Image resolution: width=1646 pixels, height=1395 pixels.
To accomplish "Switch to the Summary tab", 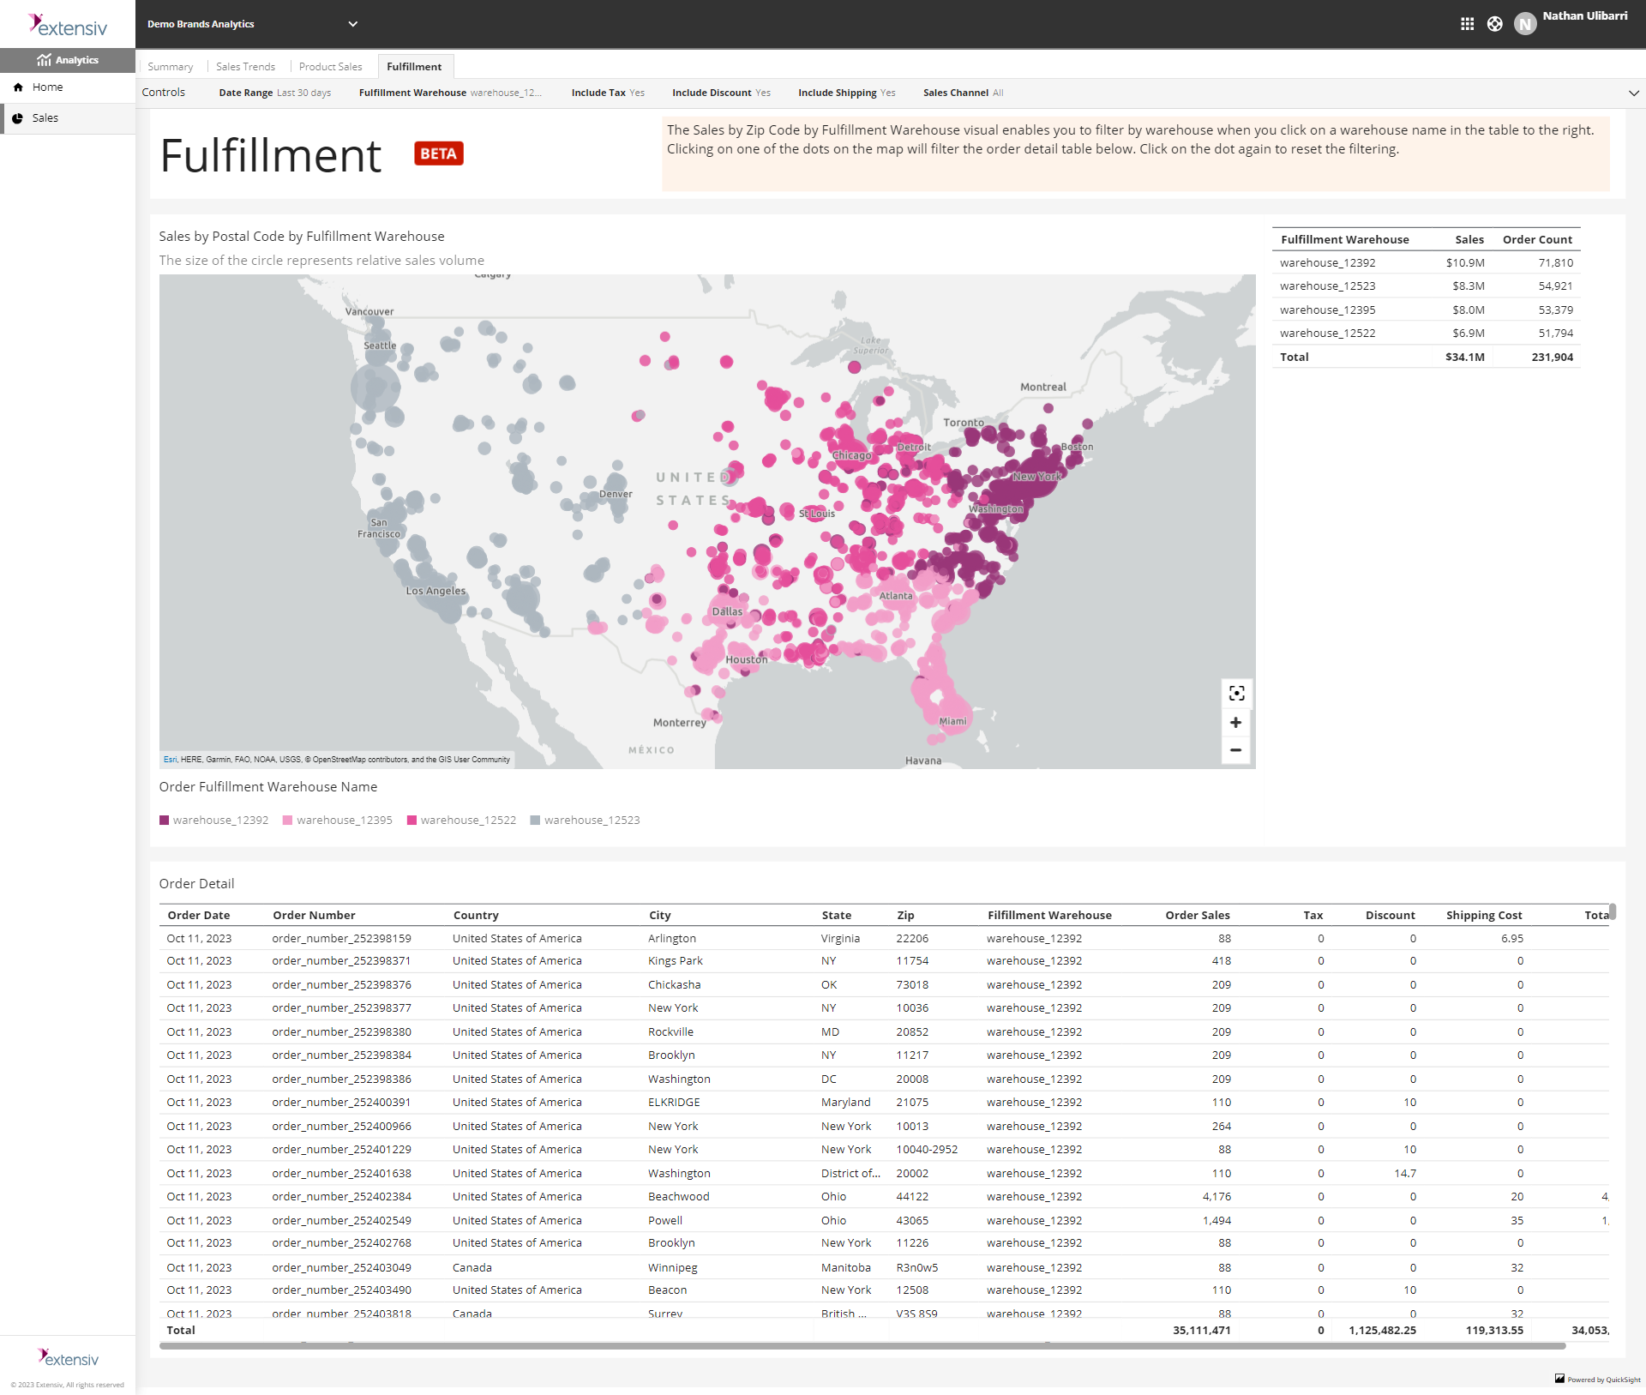I will tap(170, 66).
